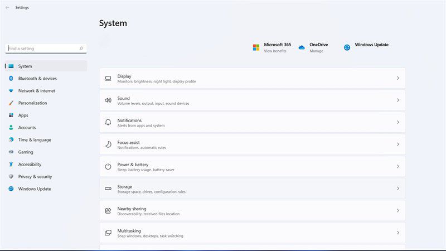Image resolution: width=446 pixels, height=251 pixels.
Task: Click 'Discoverability, received files location' text
Action: 148,214
